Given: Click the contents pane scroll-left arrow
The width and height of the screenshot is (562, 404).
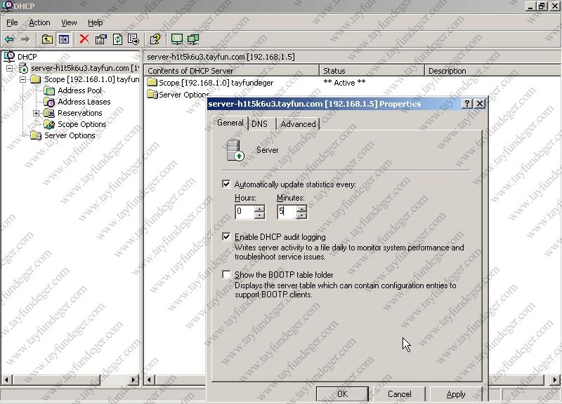Looking at the screenshot, I should tap(149, 379).
